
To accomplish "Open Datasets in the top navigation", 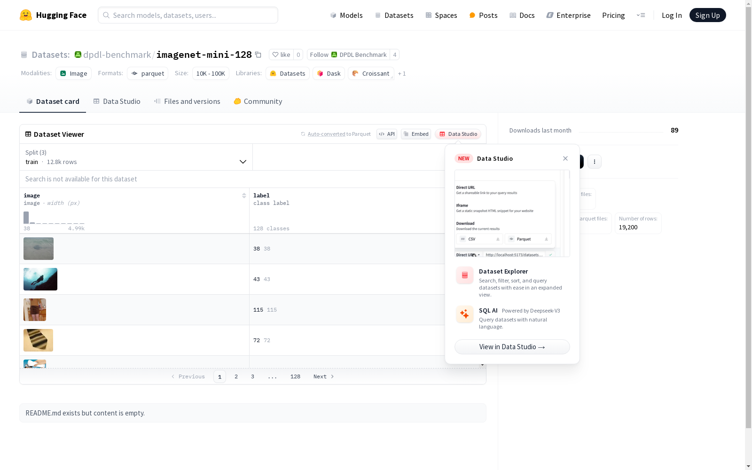I will 394,15.
